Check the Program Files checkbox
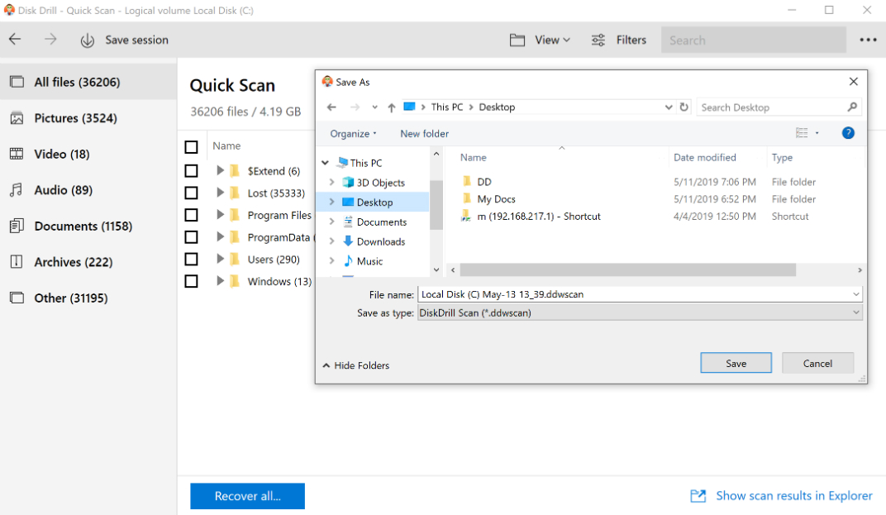Image resolution: width=886 pixels, height=515 pixels. 192,215
